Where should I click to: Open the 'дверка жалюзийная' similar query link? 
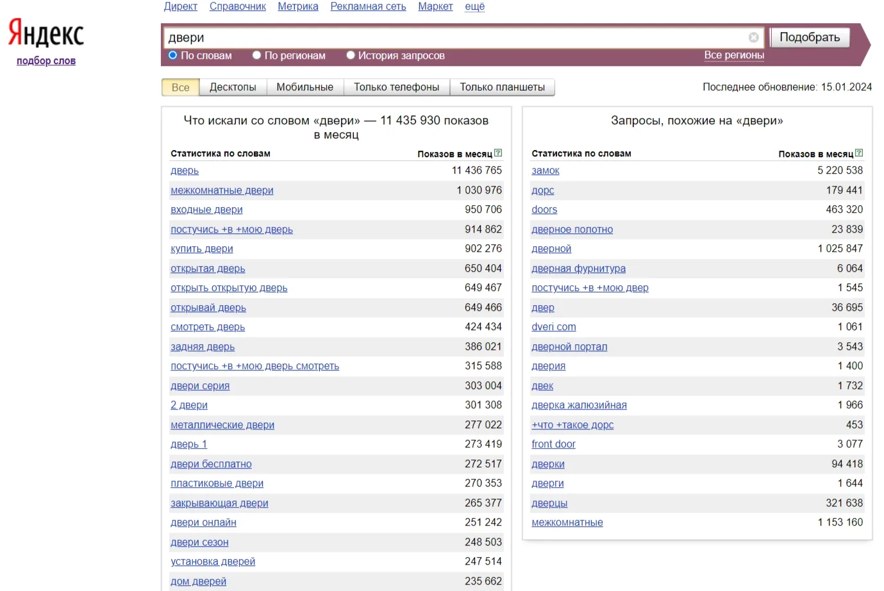click(580, 405)
